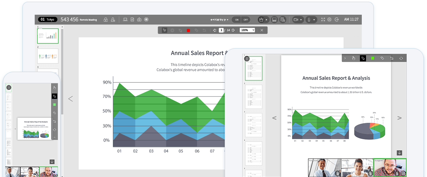Click the 543 456 meeting ID

(x=69, y=20)
